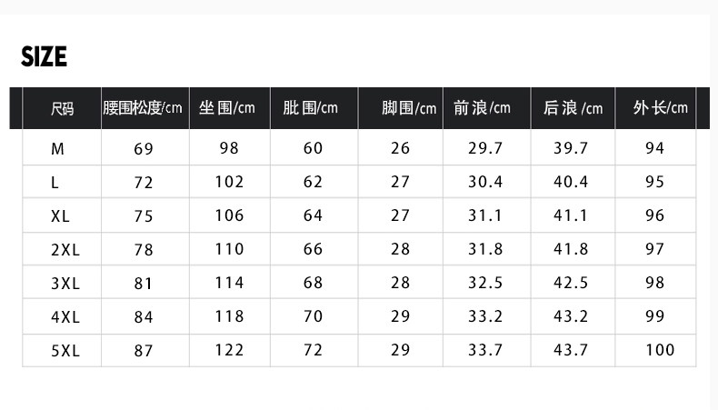Click the 腰围松度/cm column header
This screenshot has height=410, width=718.
coord(143,108)
